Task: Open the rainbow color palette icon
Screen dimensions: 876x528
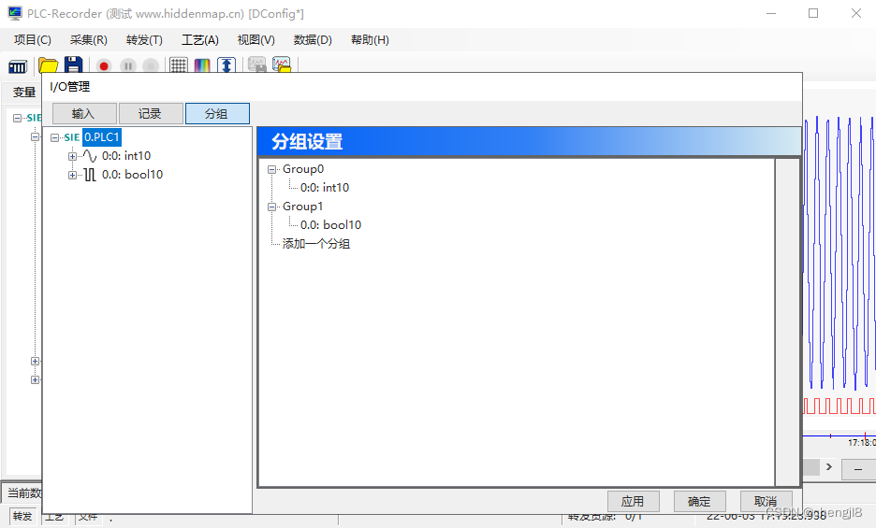Action: coord(202,65)
